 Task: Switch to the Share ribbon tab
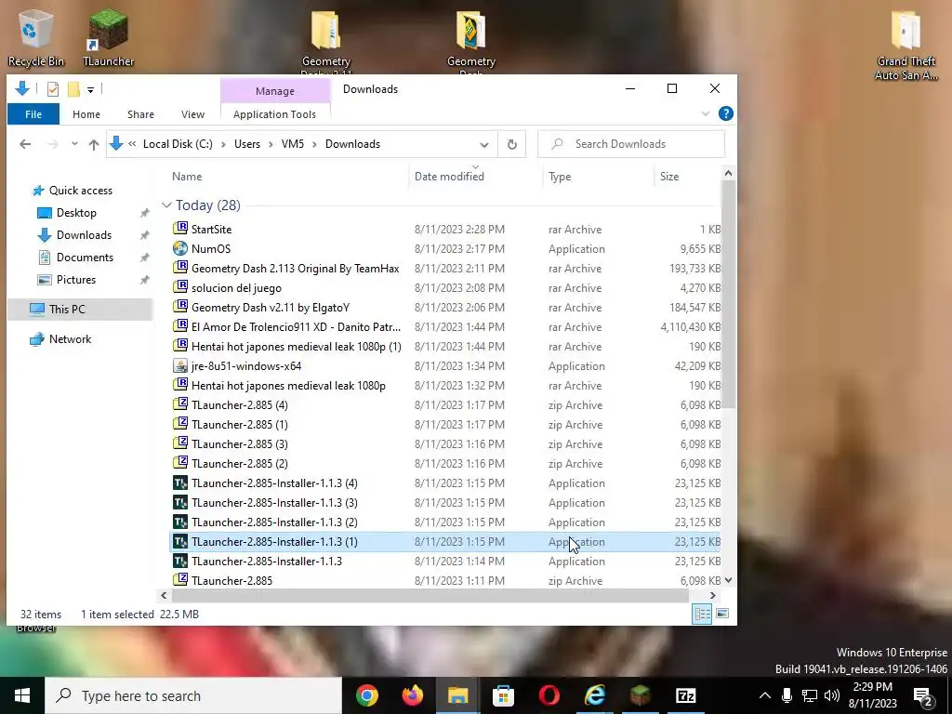(140, 114)
